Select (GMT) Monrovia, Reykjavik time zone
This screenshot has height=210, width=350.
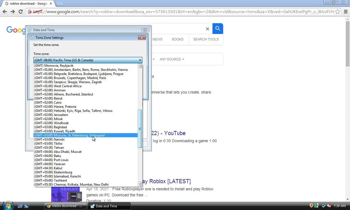(x=86, y=66)
